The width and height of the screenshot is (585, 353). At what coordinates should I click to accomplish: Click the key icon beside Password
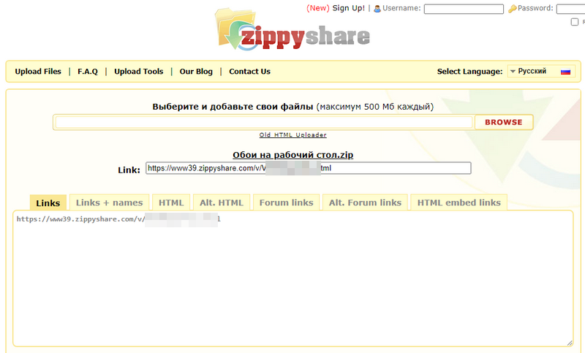pyautogui.click(x=513, y=9)
